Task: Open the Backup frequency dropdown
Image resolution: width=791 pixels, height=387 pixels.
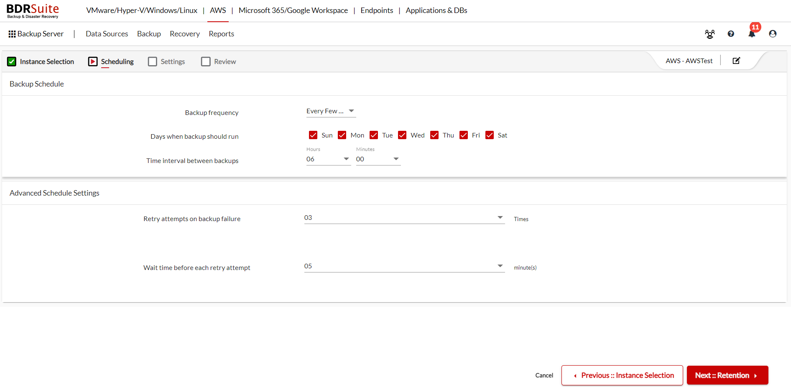Action: [331, 111]
